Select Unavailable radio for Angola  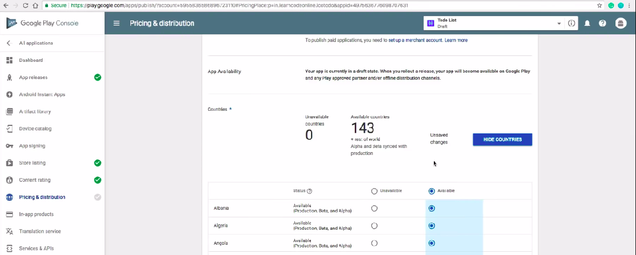click(x=375, y=243)
